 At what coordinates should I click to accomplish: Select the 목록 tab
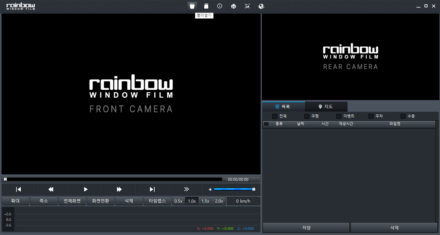[283, 106]
